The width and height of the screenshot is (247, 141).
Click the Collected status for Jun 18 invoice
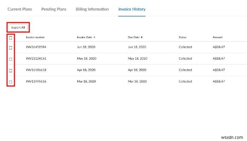pos(185,47)
